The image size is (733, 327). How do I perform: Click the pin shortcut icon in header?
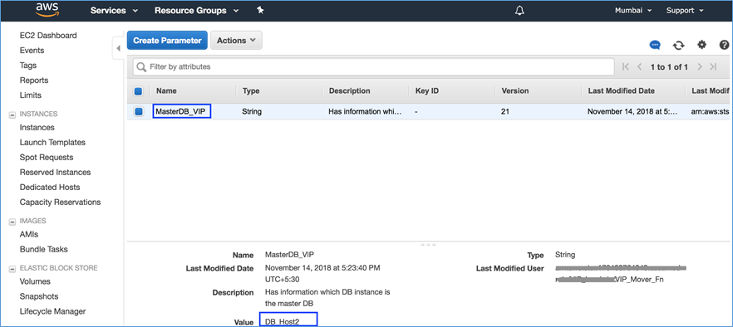pyautogui.click(x=260, y=10)
